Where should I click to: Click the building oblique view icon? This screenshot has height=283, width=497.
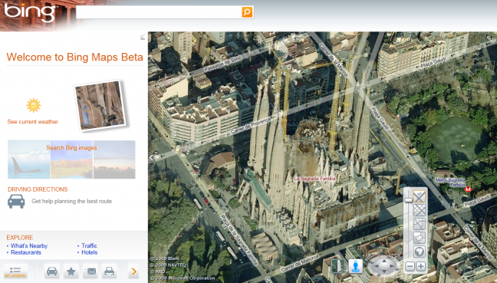tap(338, 265)
